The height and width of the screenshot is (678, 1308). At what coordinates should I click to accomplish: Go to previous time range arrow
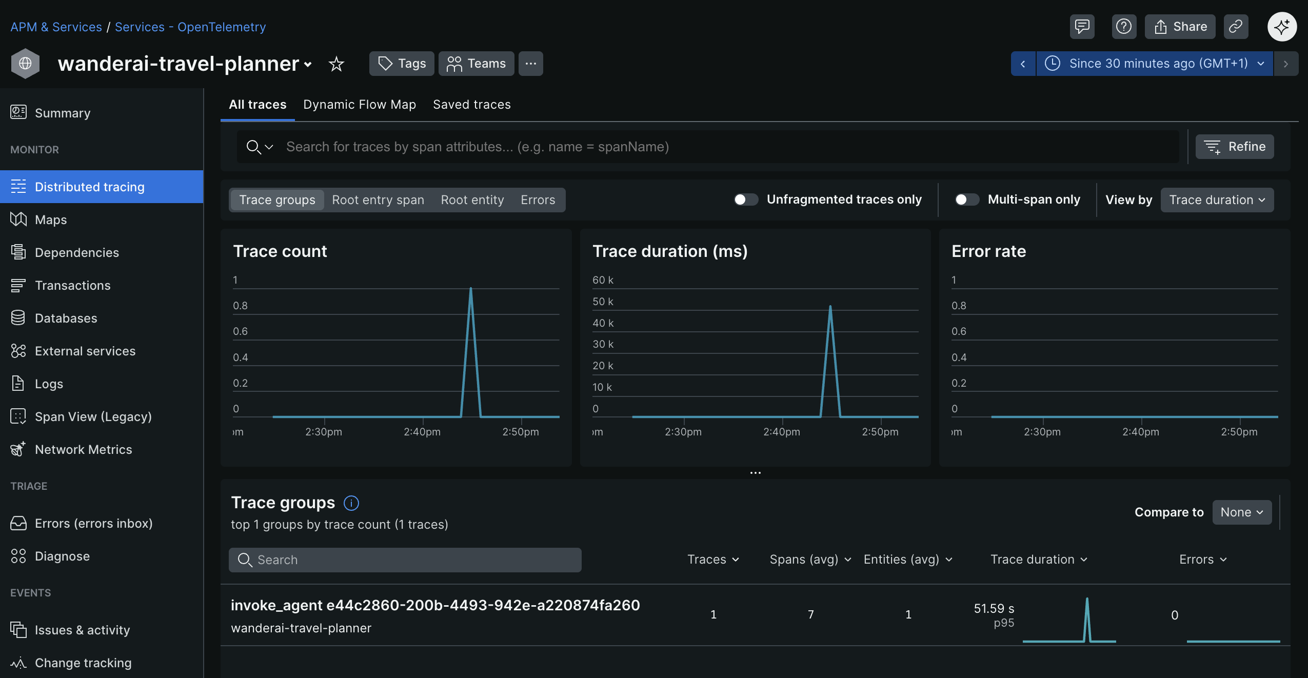click(1023, 64)
